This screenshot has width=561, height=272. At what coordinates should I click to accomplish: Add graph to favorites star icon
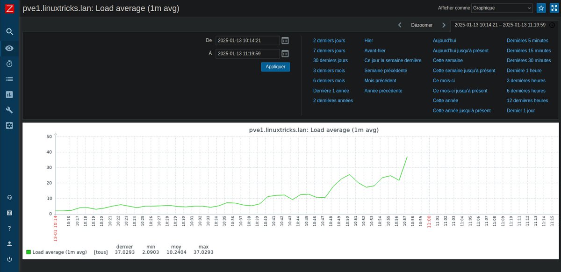[541, 8]
